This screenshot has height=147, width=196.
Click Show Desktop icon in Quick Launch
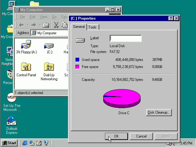[39, 143]
